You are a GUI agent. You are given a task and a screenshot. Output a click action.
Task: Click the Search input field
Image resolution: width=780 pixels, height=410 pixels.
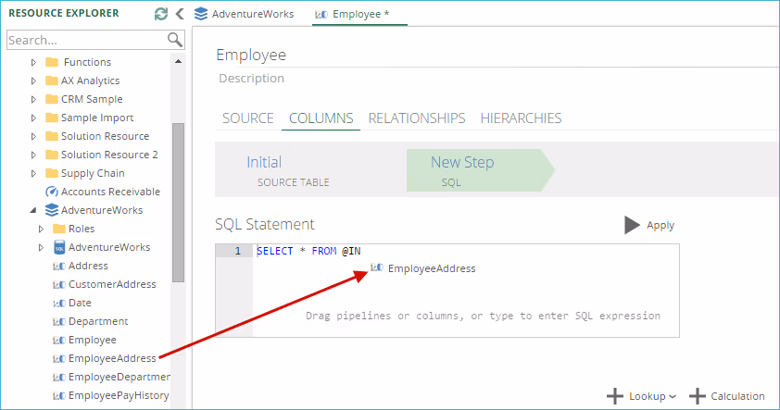coord(85,40)
